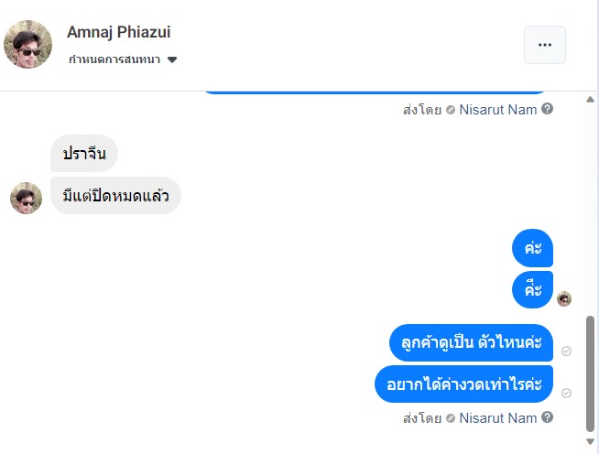Click the verified badge before bottom Nisarut Nam
Screen dimensions: 599x454
450,418
